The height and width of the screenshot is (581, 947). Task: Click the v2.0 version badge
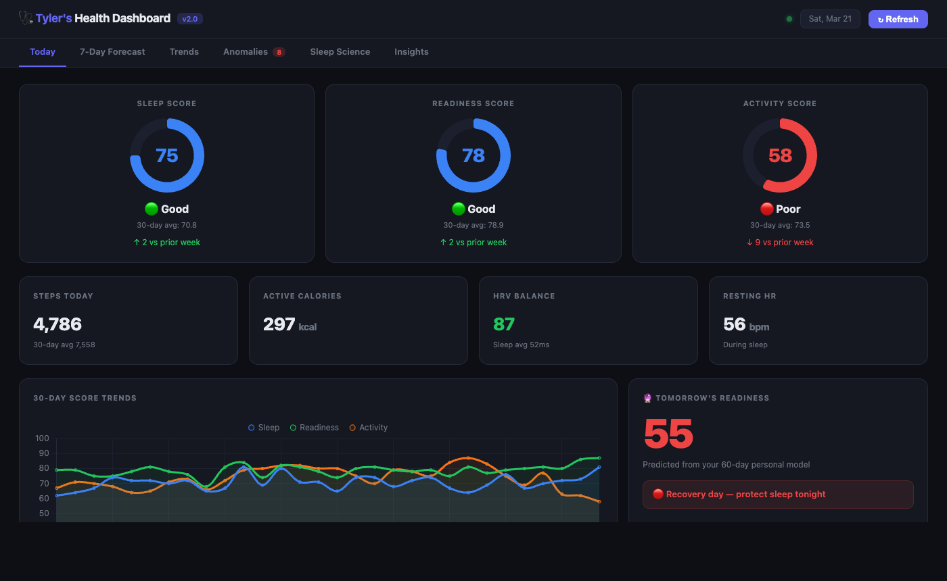[189, 18]
